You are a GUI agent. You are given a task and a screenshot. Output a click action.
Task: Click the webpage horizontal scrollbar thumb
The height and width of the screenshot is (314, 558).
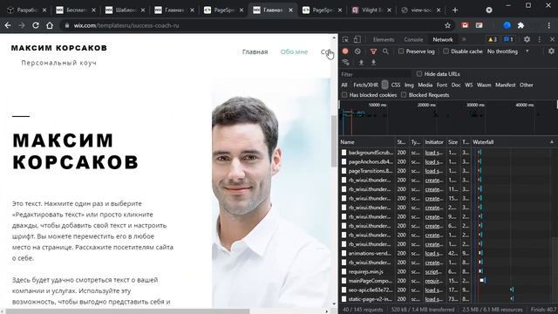pyautogui.click(x=127, y=311)
